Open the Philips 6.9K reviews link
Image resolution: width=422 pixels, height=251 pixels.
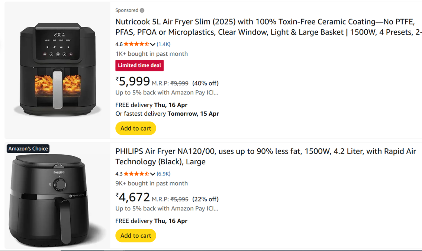[x=164, y=174]
